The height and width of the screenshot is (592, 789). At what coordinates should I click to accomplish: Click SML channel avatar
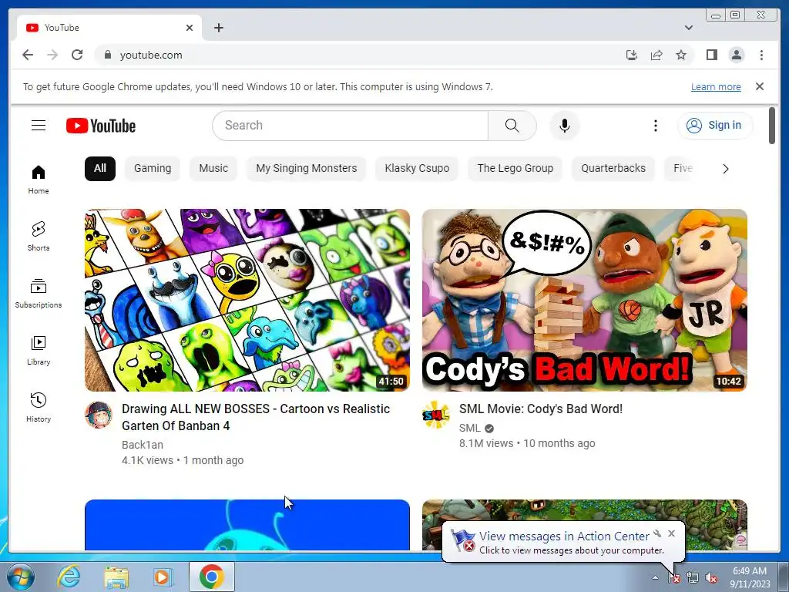pyautogui.click(x=436, y=415)
